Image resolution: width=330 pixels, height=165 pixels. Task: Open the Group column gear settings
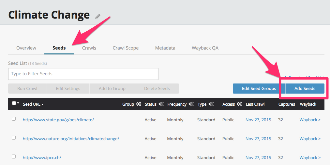(139, 104)
